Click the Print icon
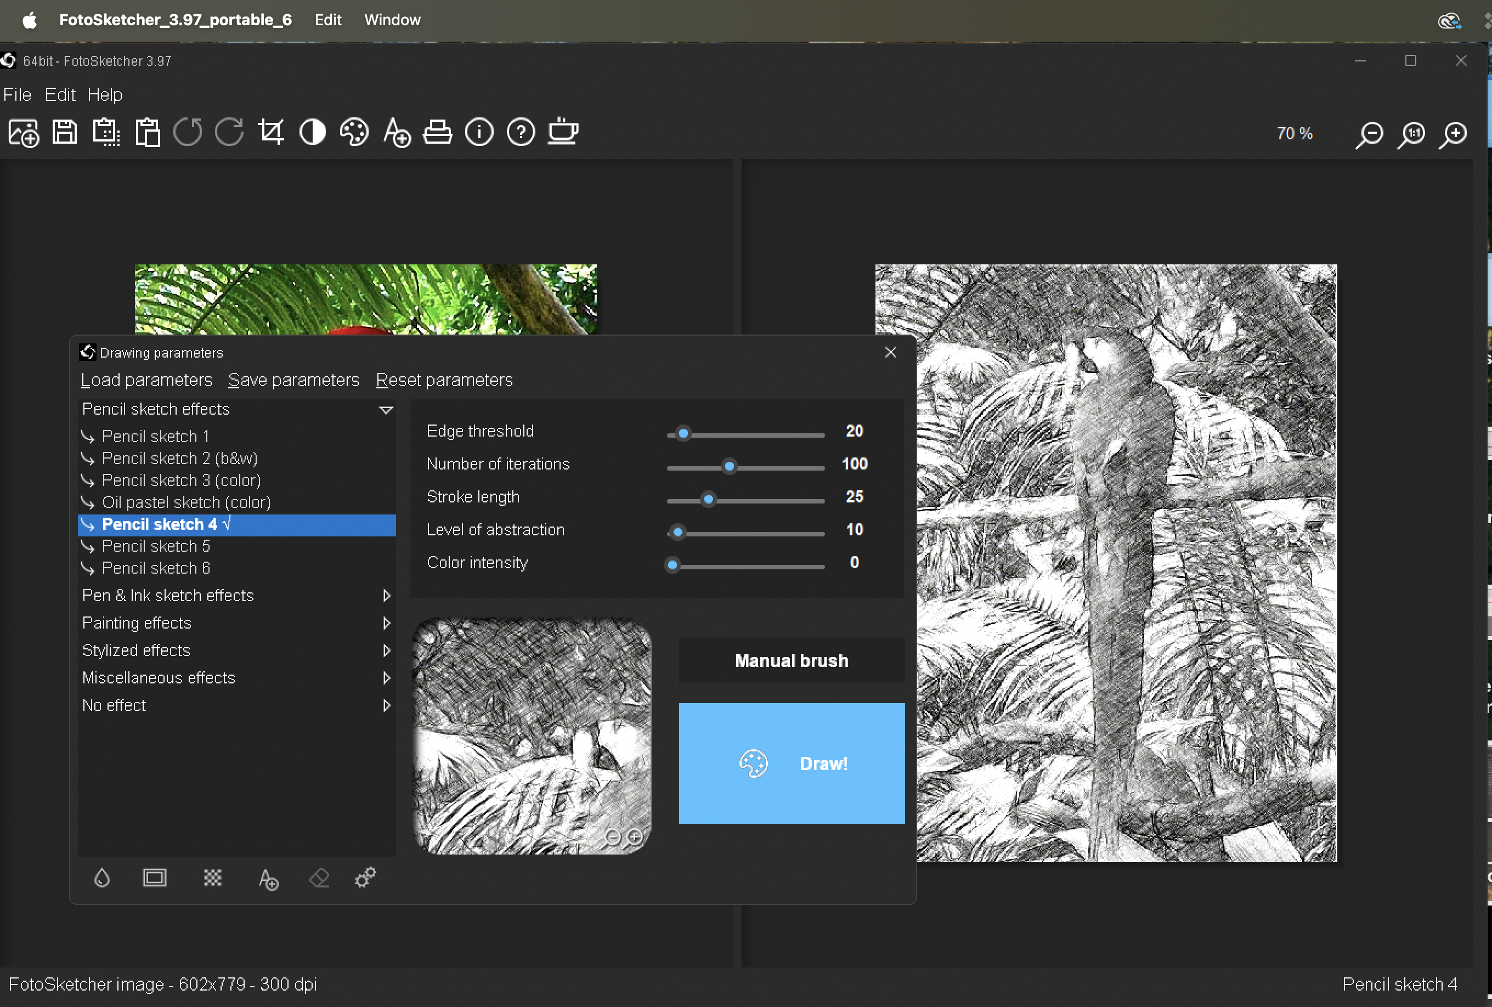Image resolution: width=1492 pixels, height=1007 pixels. [438, 133]
